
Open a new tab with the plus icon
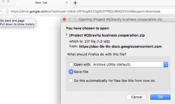click(x=75, y=3)
